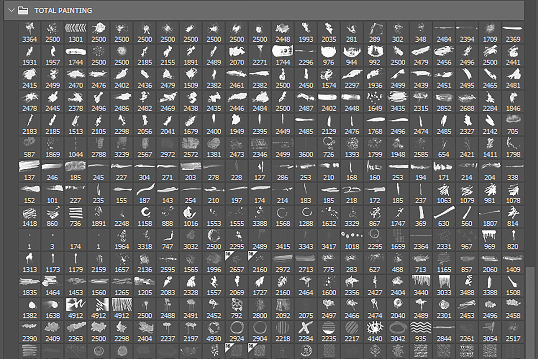Select the drip brush 1313

(x=30, y=263)
